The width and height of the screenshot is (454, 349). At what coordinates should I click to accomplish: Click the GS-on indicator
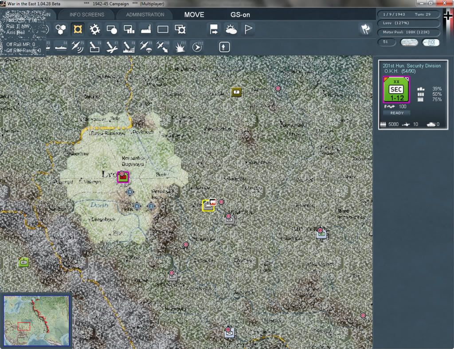click(240, 15)
